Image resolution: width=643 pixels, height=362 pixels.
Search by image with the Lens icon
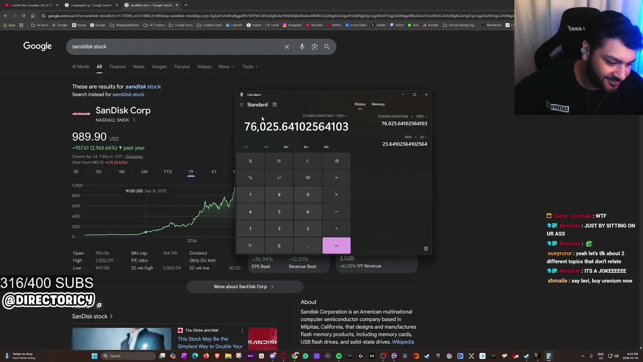(x=314, y=47)
